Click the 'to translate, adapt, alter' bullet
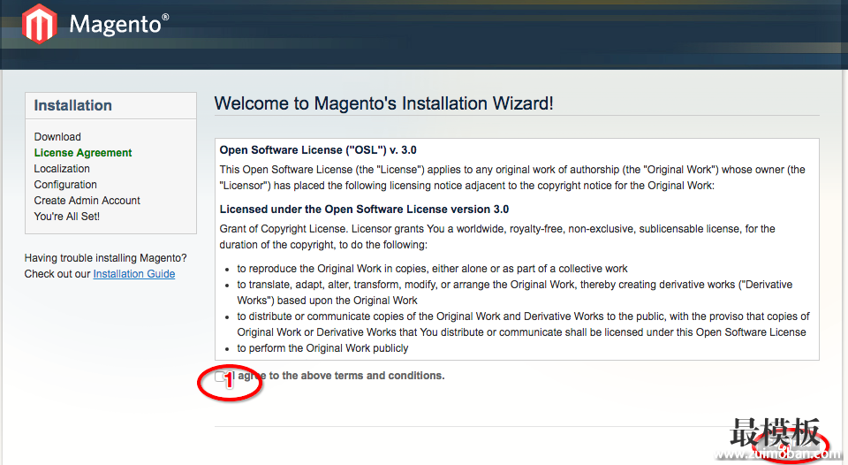848x465 pixels. pos(514,293)
